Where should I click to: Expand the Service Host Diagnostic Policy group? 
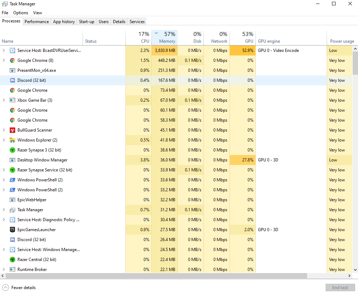(4, 220)
